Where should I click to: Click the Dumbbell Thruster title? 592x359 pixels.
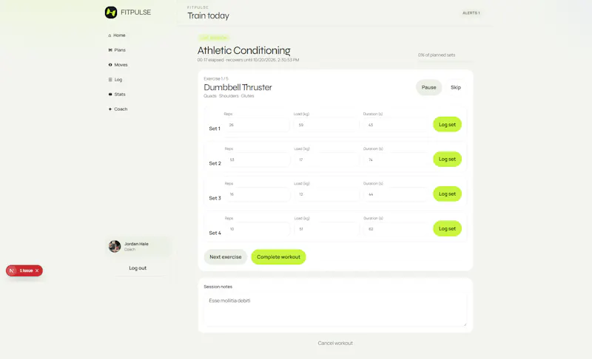[238, 87]
